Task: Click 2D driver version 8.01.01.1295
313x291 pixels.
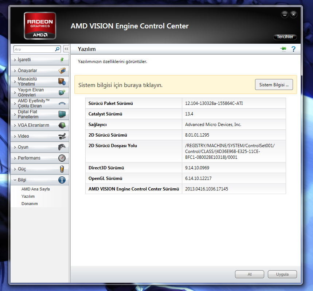Action: pyautogui.click(x=197, y=135)
